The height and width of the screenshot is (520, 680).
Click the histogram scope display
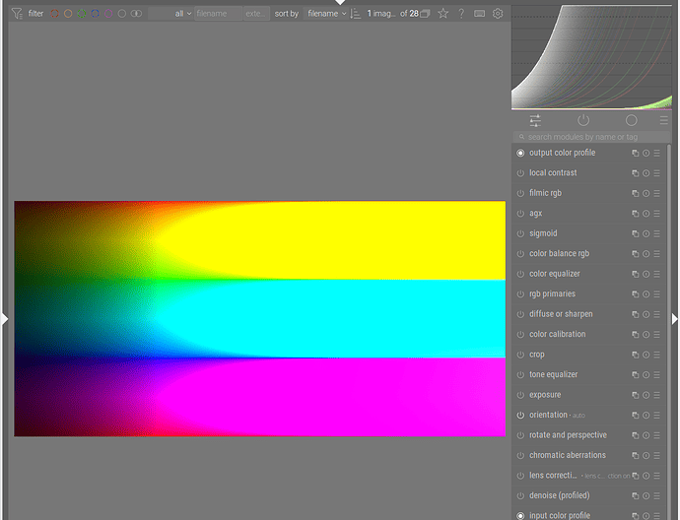(591, 57)
